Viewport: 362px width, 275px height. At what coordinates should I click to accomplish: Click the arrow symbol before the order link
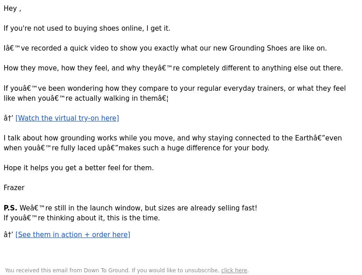pos(8,235)
